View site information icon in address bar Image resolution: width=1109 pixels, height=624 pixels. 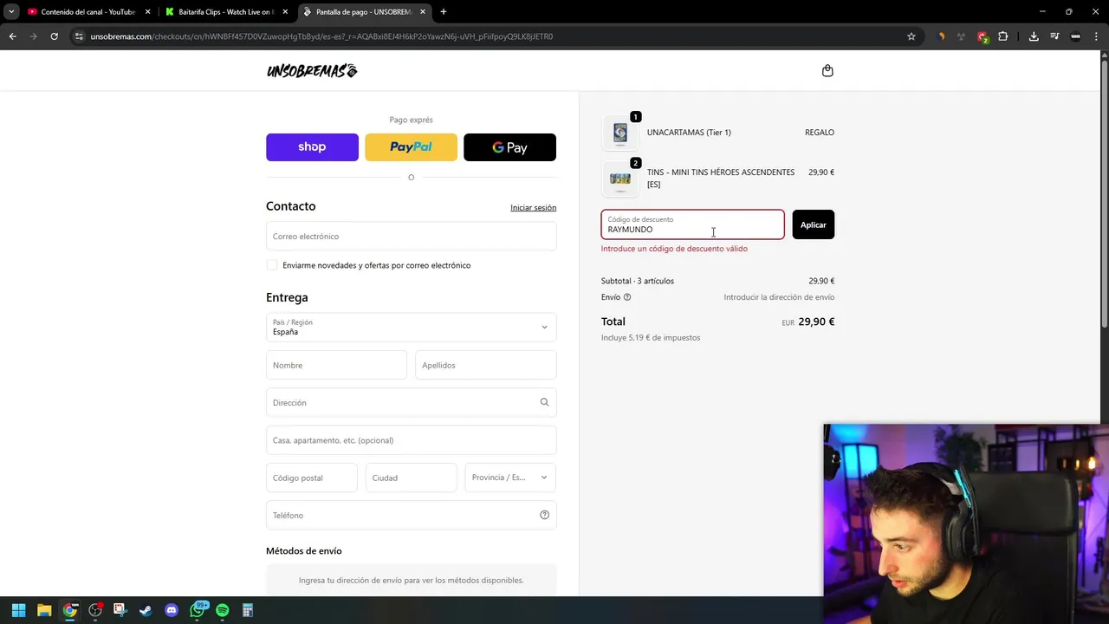click(x=79, y=36)
